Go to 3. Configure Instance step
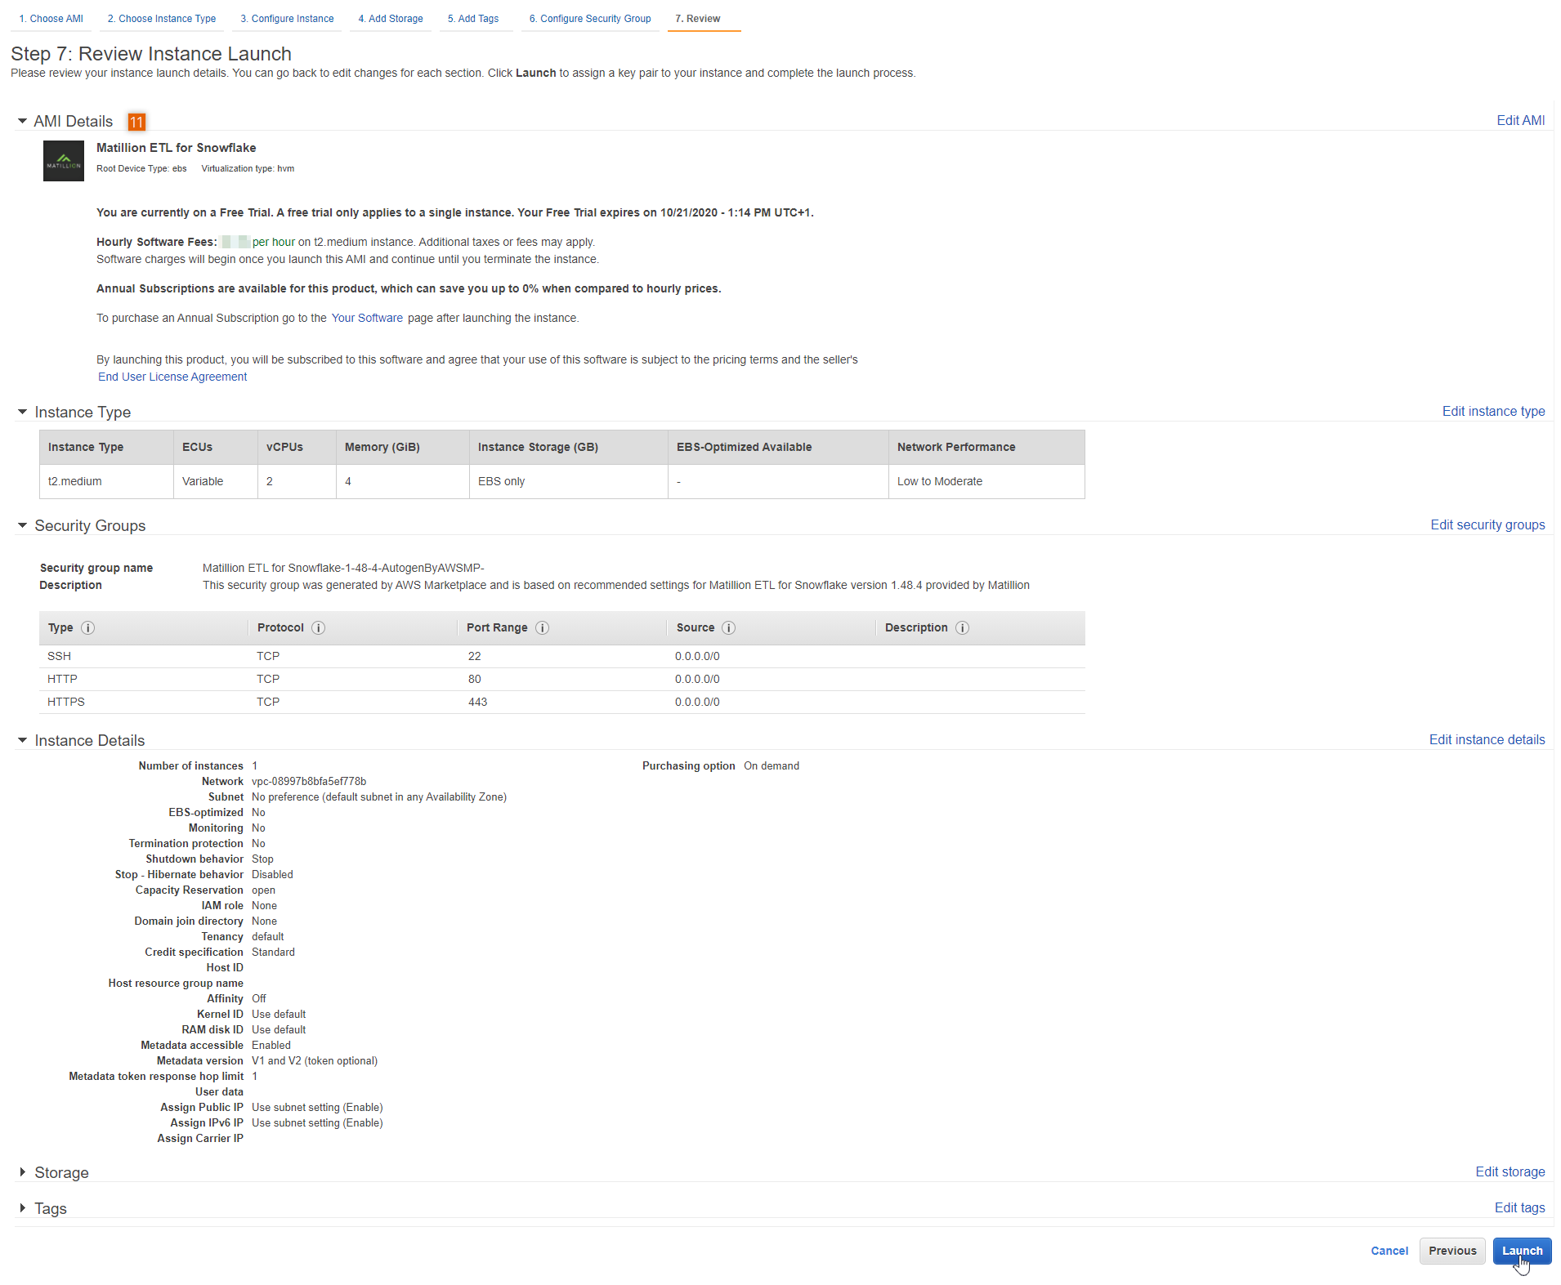 (x=287, y=19)
